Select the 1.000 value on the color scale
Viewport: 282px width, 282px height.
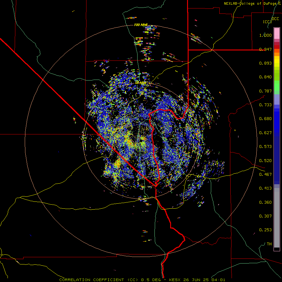[265, 35]
